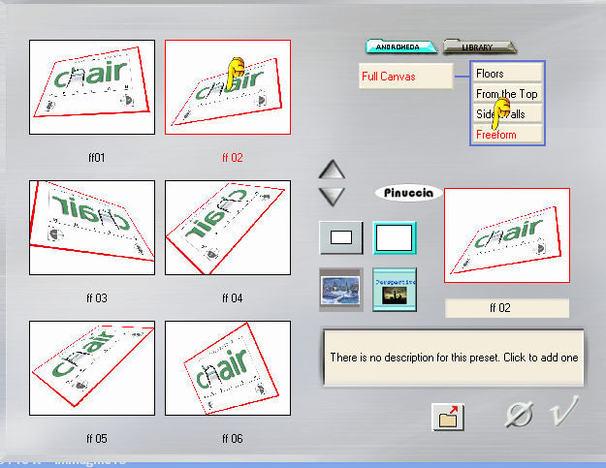Click the ff 04 label text

click(x=233, y=298)
